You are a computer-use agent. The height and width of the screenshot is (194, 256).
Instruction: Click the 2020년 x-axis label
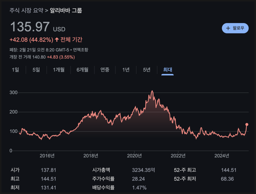[x=134, y=156]
